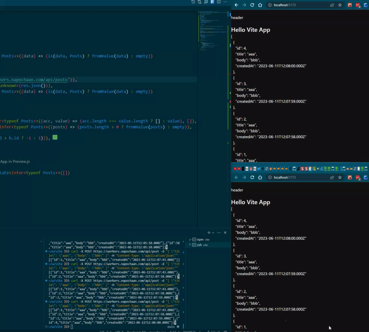Open the extension with badge 2 in upper browser
Viewport: 369px width, 332px height.
358,5
